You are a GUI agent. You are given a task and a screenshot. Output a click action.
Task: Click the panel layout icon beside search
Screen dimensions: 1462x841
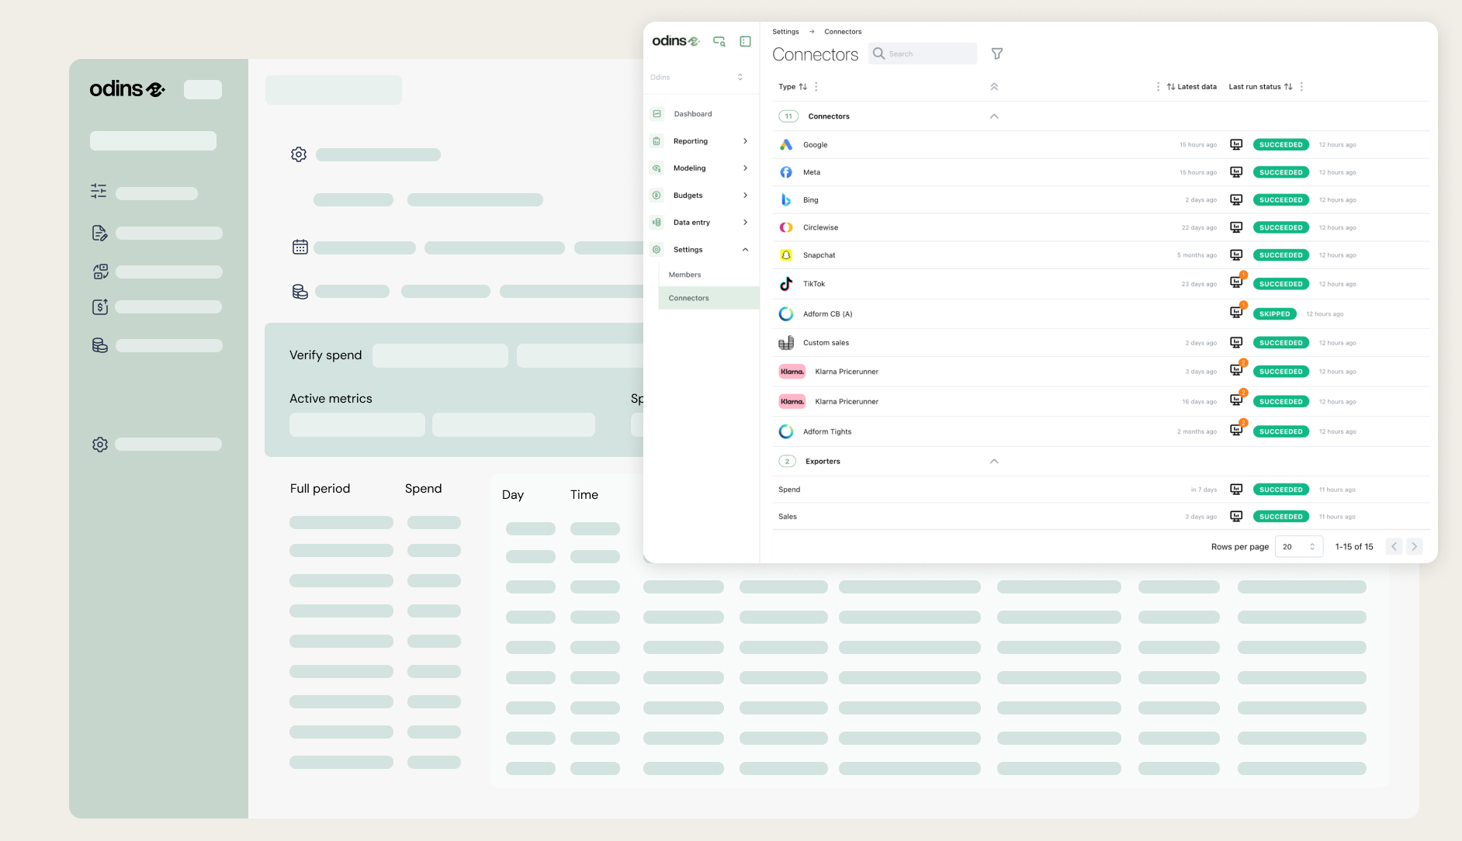click(745, 41)
